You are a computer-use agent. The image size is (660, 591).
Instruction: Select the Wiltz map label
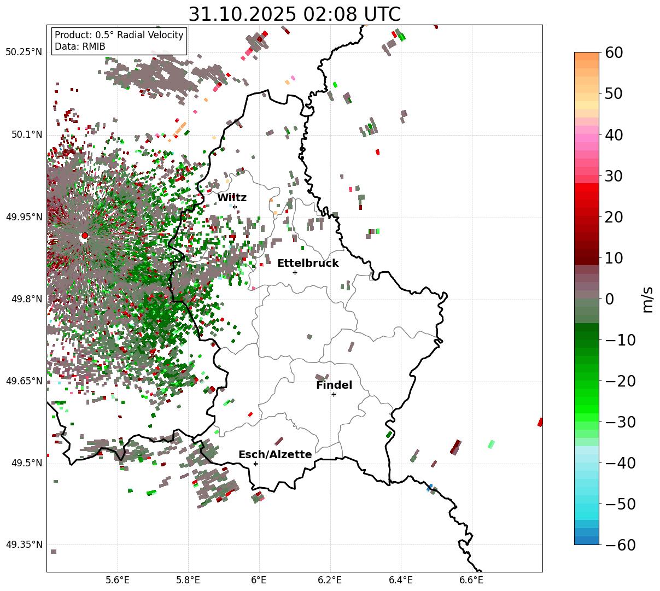tap(232, 198)
